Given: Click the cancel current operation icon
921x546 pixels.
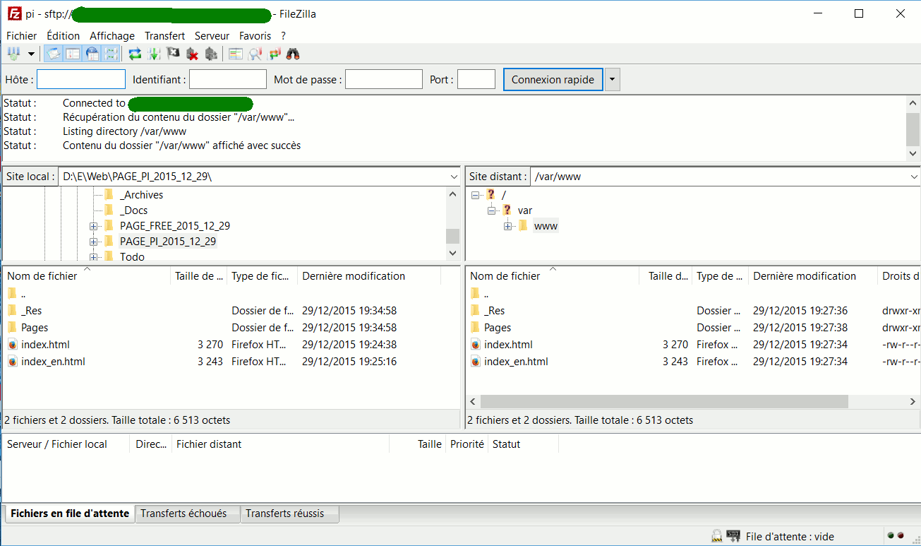Looking at the screenshot, I should coord(173,54).
